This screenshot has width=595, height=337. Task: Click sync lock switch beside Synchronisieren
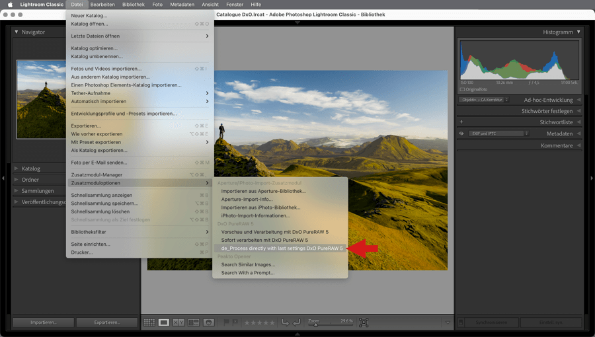(x=461, y=322)
